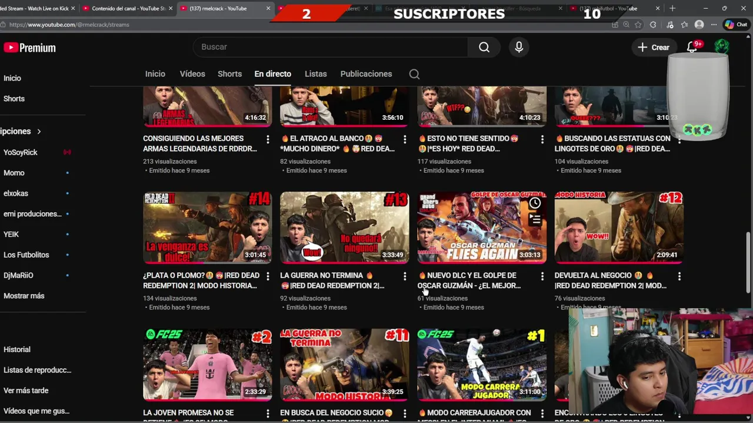The width and height of the screenshot is (753, 423).
Task: Open FC25 #1 Modo Carrera Jugador thumbnail
Action: coord(482,364)
